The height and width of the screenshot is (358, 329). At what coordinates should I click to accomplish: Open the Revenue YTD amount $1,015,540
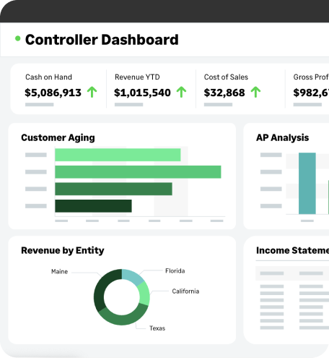[x=142, y=93]
